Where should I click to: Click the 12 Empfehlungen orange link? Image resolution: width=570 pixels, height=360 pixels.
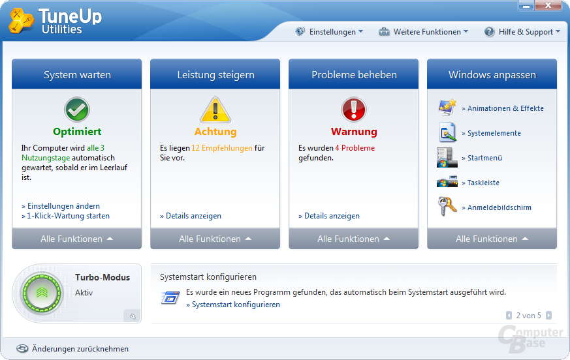pyautogui.click(x=222, y=148)
